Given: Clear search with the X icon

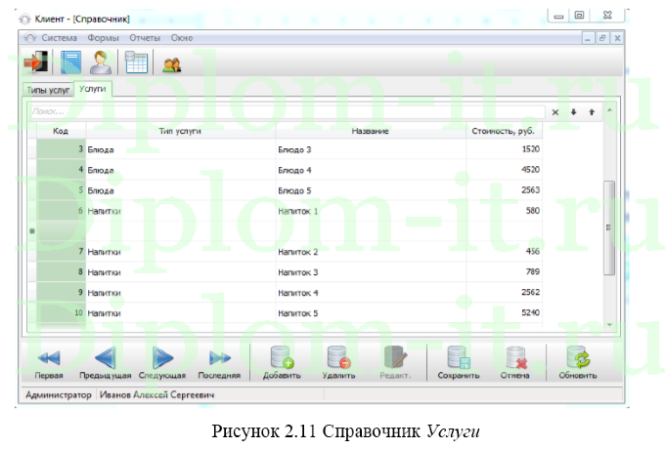Looking at the screenshot, I should click(555, 112).
